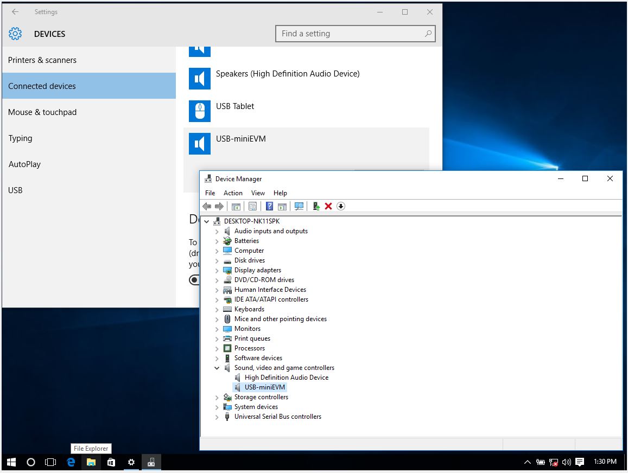Image resolution: width=628 pixels, height=473 pixels.
Task: Uninstall the selected device with red X
Action: [327, 206]
